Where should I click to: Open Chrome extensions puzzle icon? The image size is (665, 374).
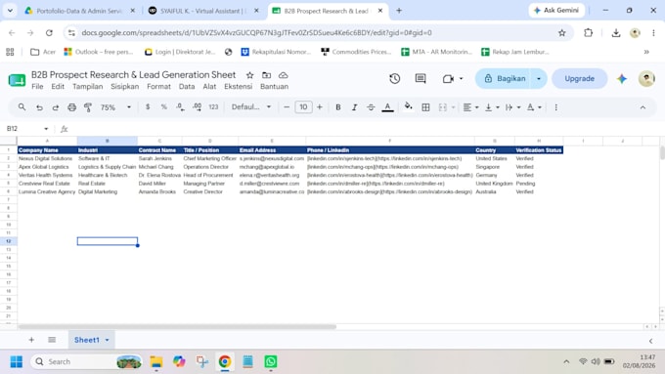(x=589, y=32)
